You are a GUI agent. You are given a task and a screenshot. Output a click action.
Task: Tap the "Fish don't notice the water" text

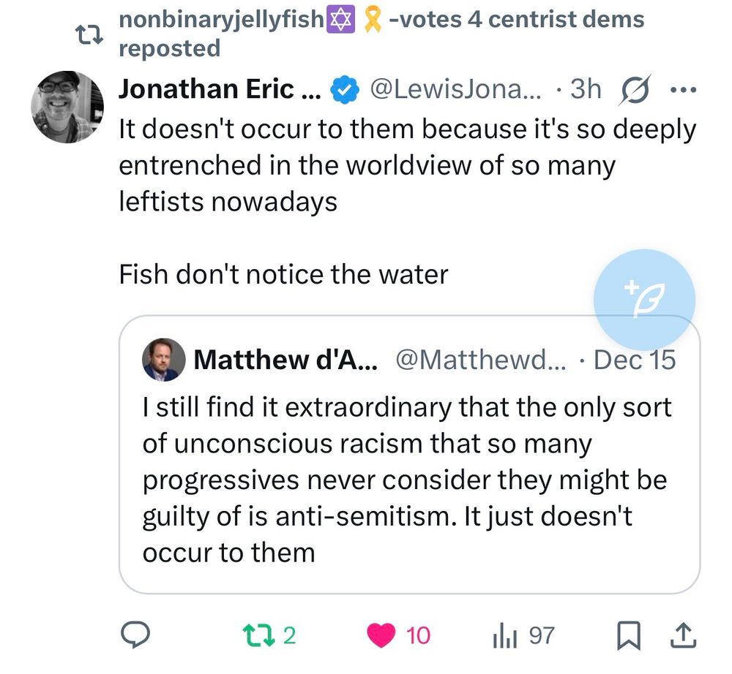pos(283,274)
